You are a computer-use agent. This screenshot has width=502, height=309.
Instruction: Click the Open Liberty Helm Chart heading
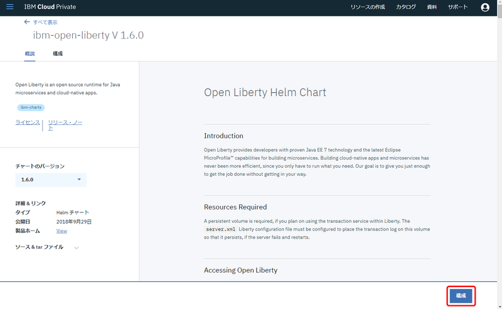pos(265,92)
